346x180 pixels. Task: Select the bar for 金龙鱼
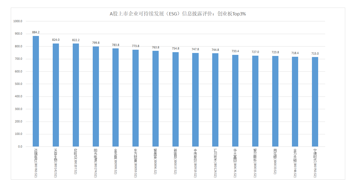116,98
